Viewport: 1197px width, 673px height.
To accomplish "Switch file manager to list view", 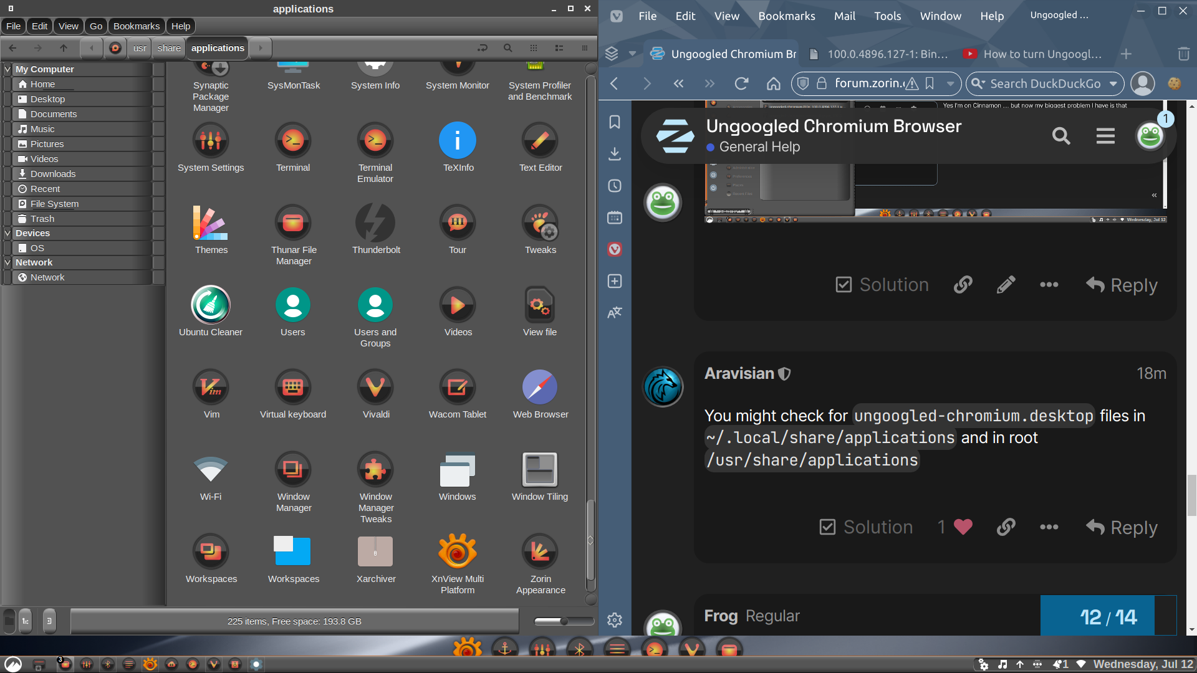I will 559,48.
